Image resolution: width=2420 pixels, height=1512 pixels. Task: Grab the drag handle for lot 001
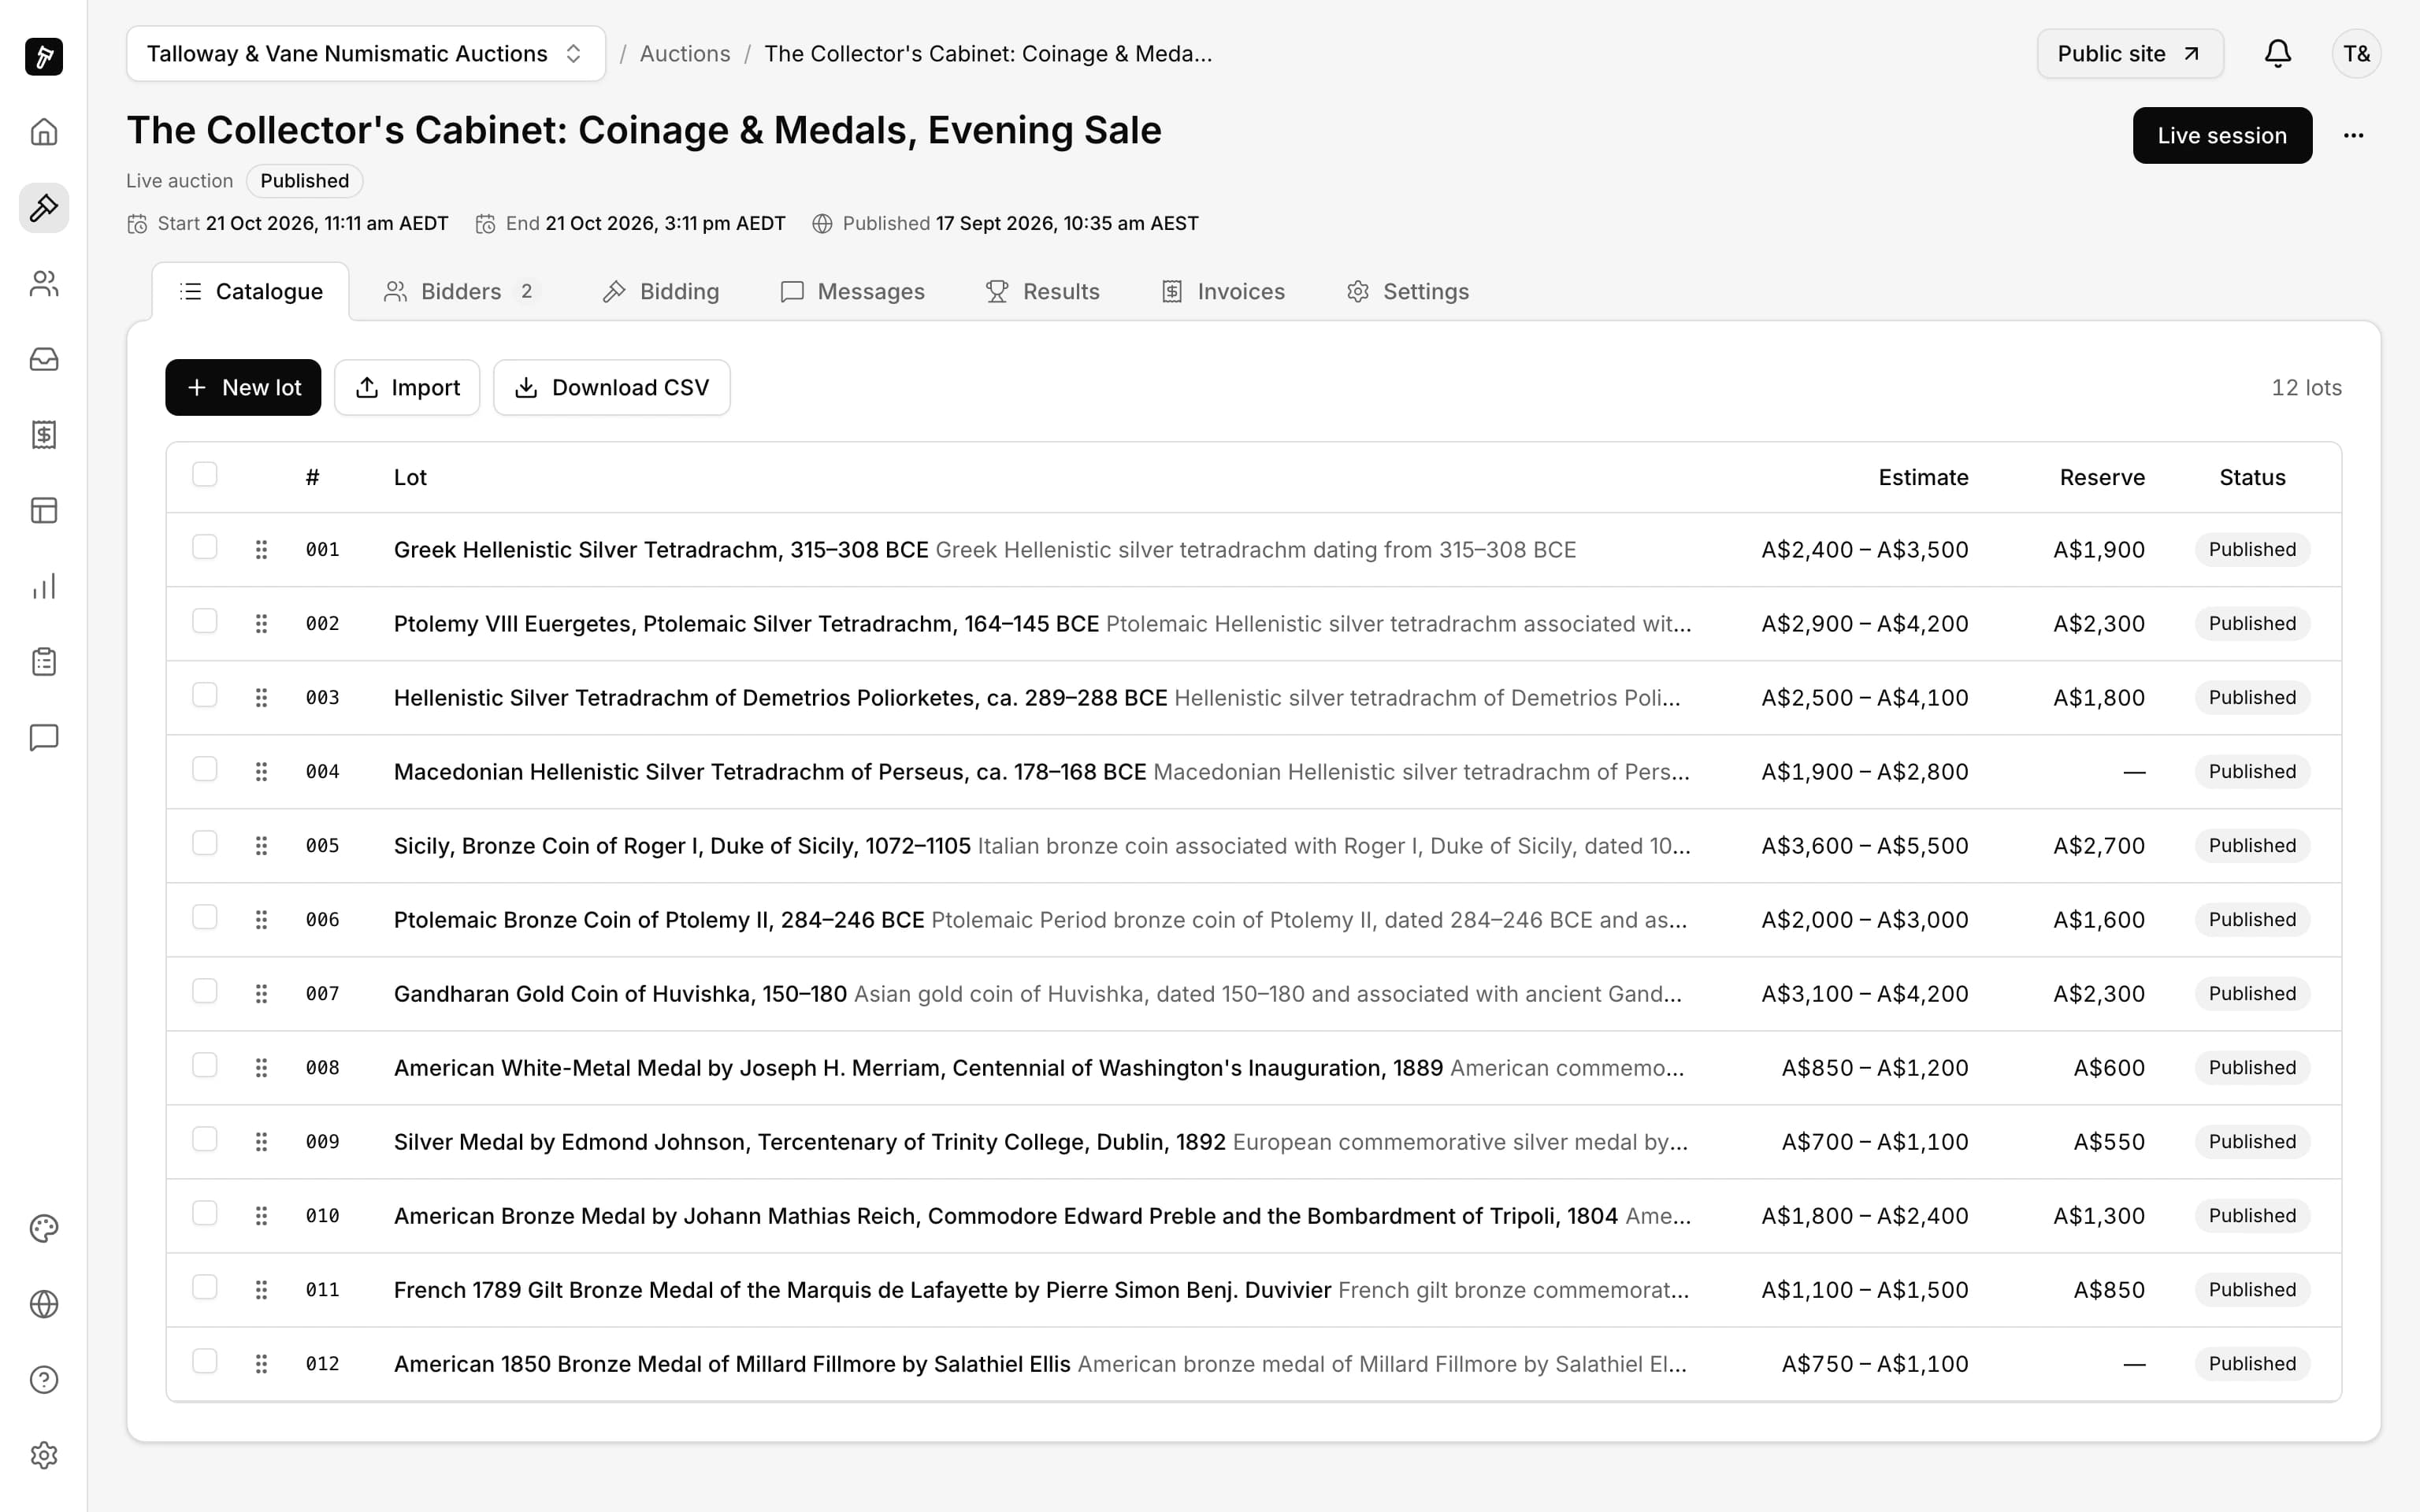coord(261,549)
